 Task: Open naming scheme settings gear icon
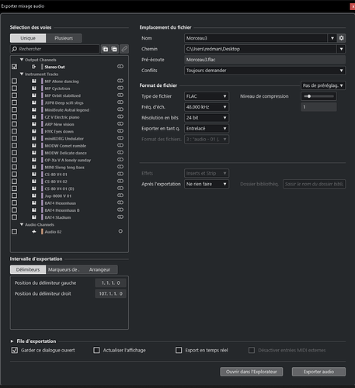[341, 38]
